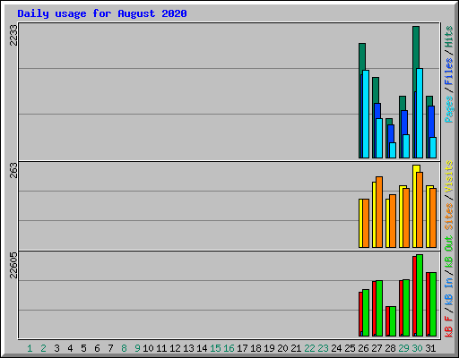Viewport: 459px width, 358px height.
Task: Click the Hits legend label
Action: pos(448,37)
